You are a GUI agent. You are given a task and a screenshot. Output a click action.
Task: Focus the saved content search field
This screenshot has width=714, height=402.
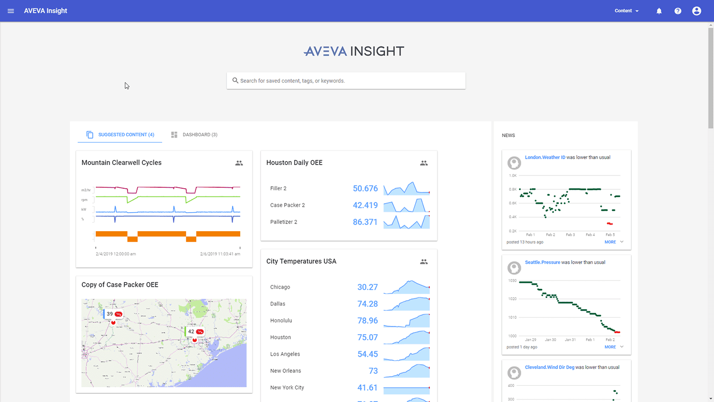click(x=346, y=81)
